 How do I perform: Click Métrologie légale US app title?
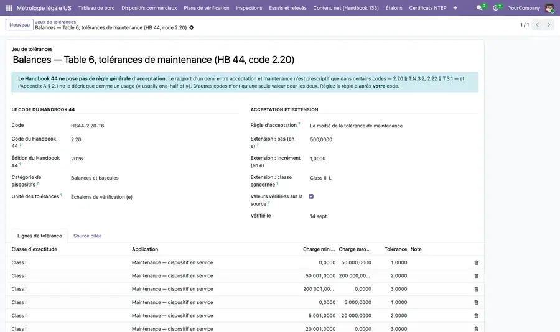click(x=44, y=8)
